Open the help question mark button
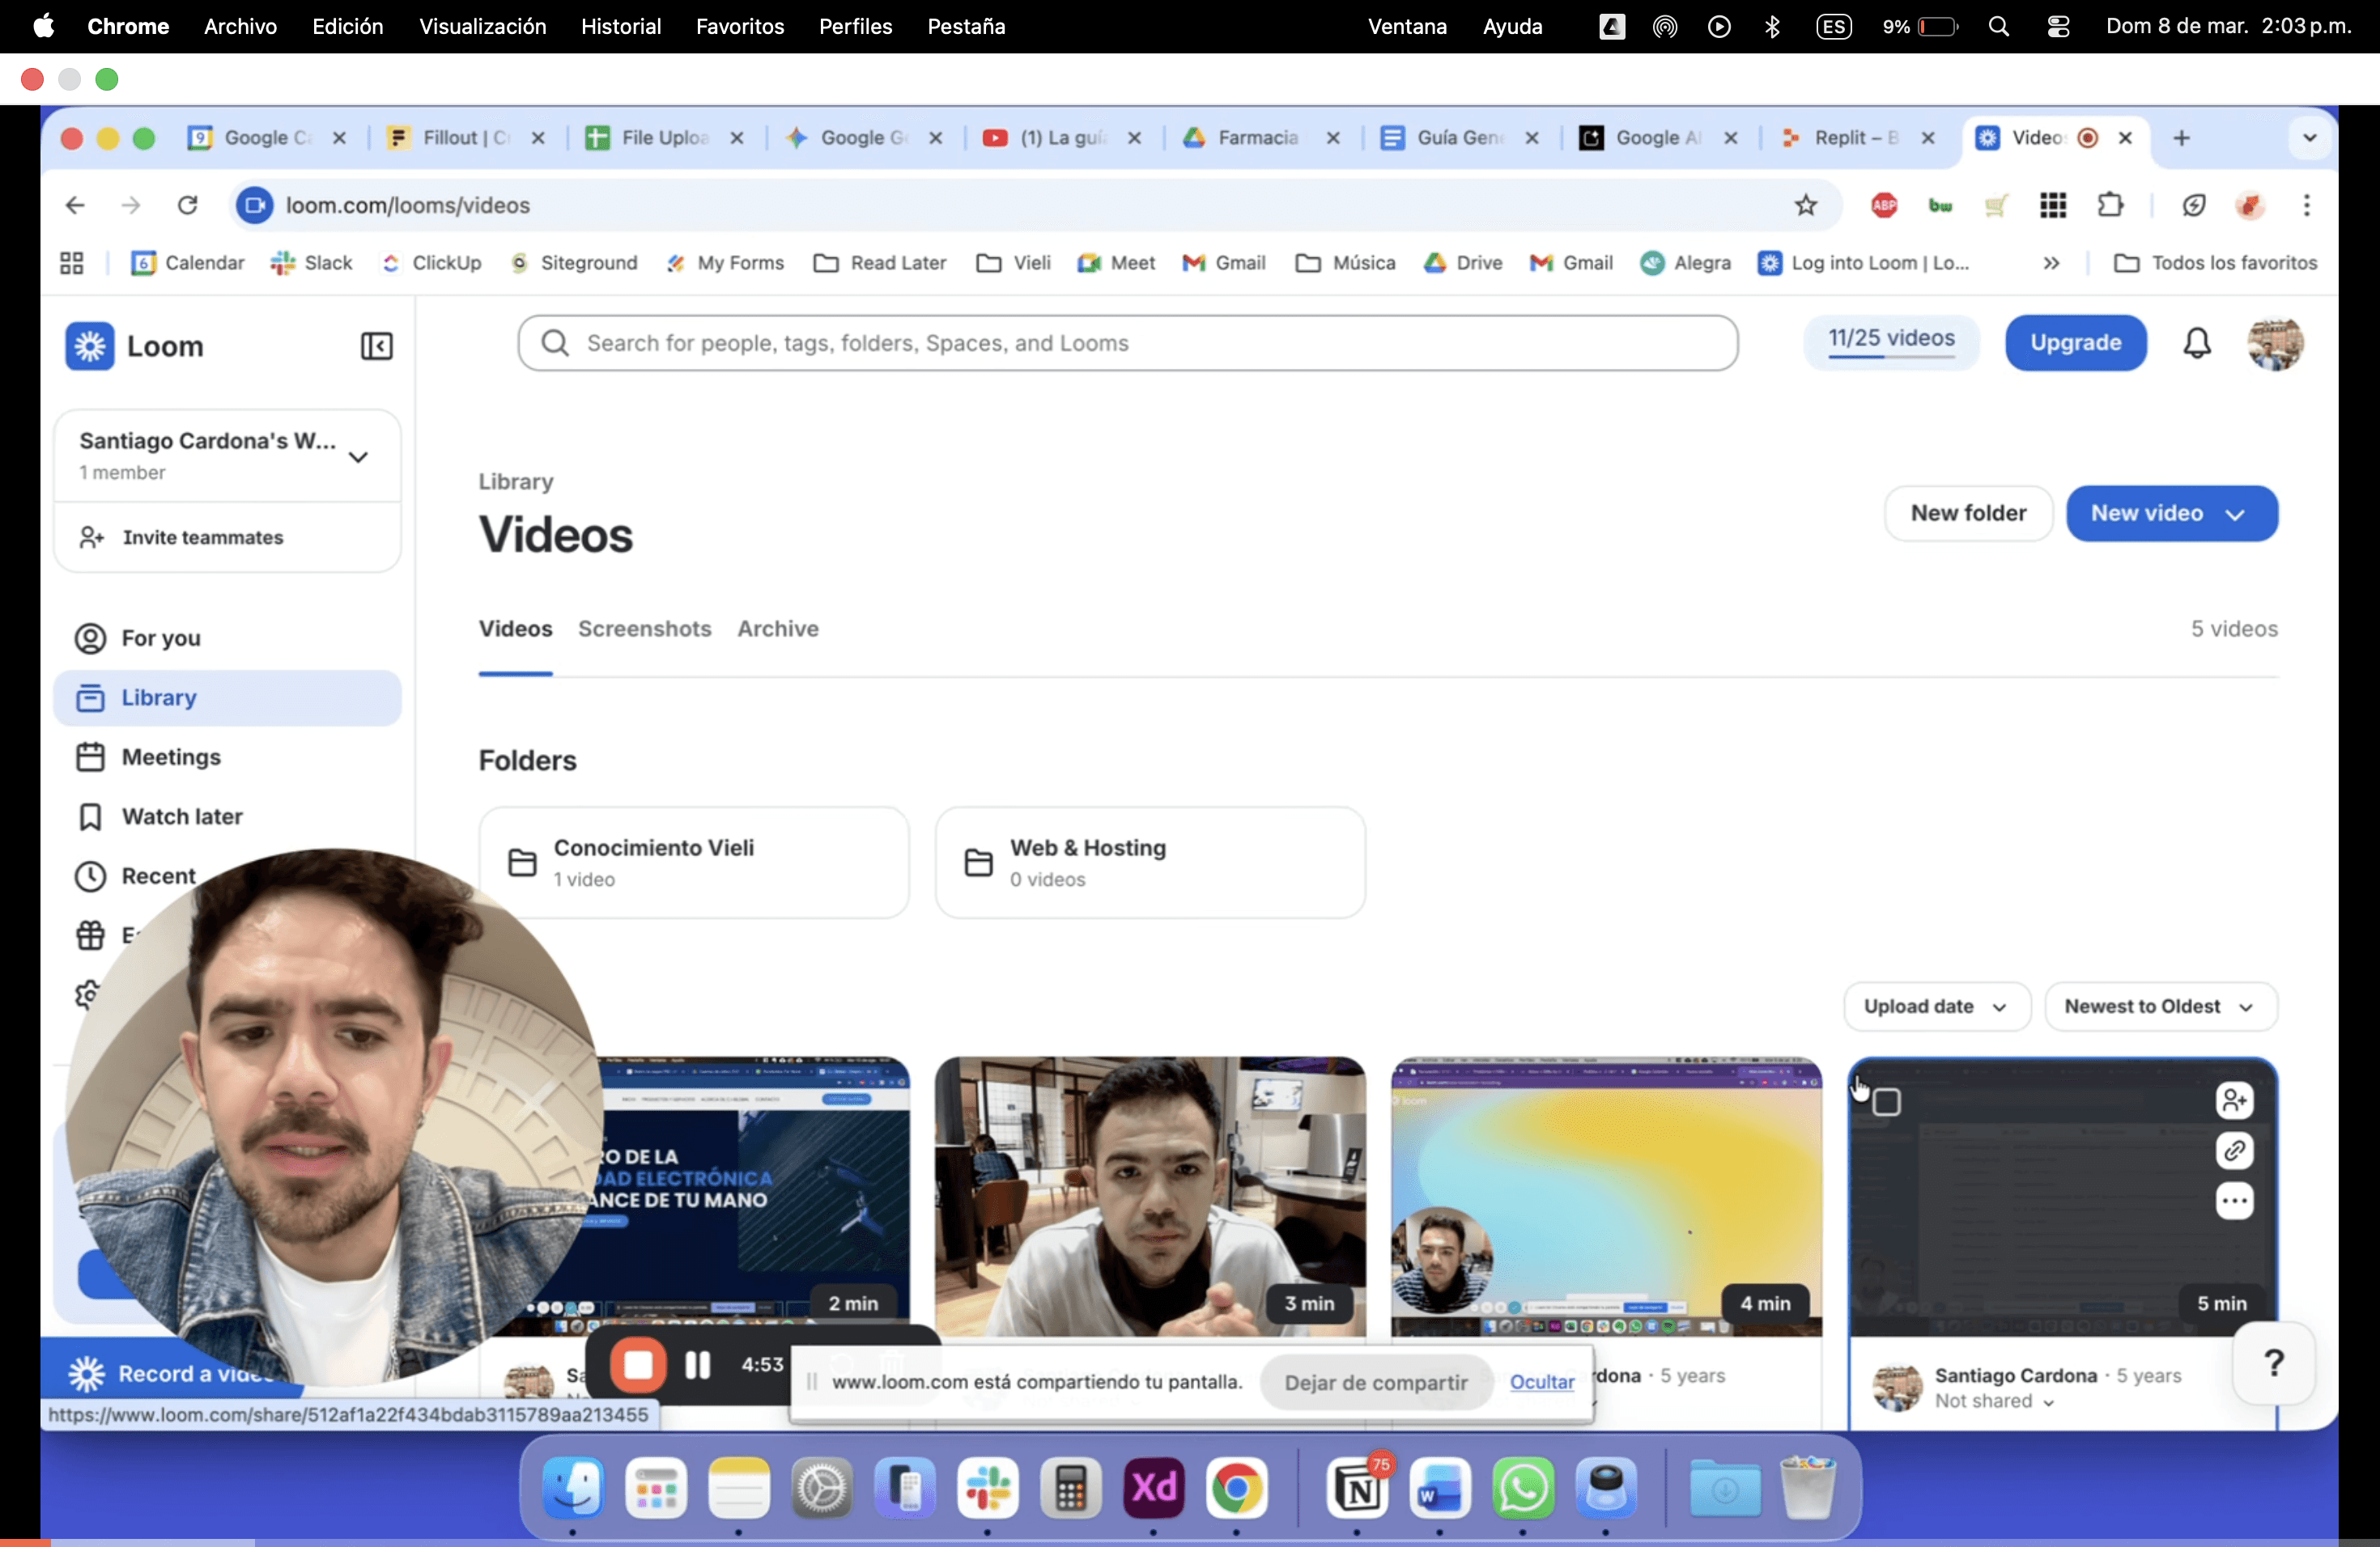2380x1547 pixels. pos(2273,1363)
